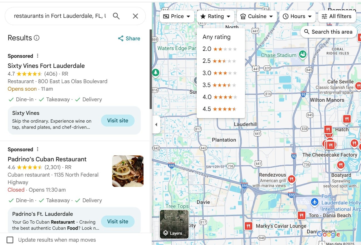
Task: Click the search magnifier icon
Action: (116, 16)
